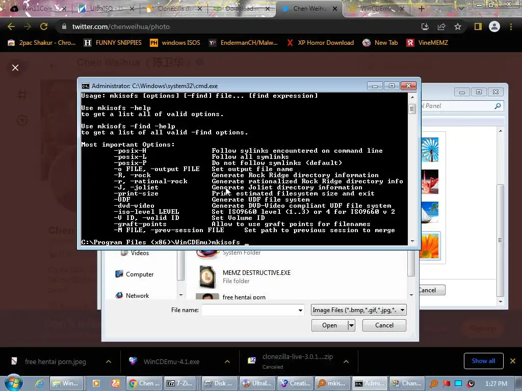Click the search icon in Control Panel window
This screenshot has width=522, height=391.
498,106
